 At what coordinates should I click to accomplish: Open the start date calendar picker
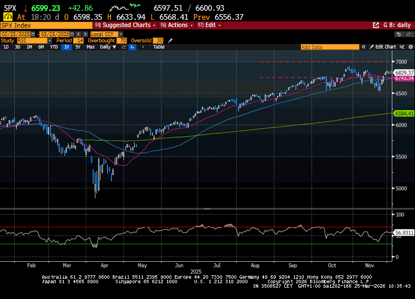(x=33, y=34)
